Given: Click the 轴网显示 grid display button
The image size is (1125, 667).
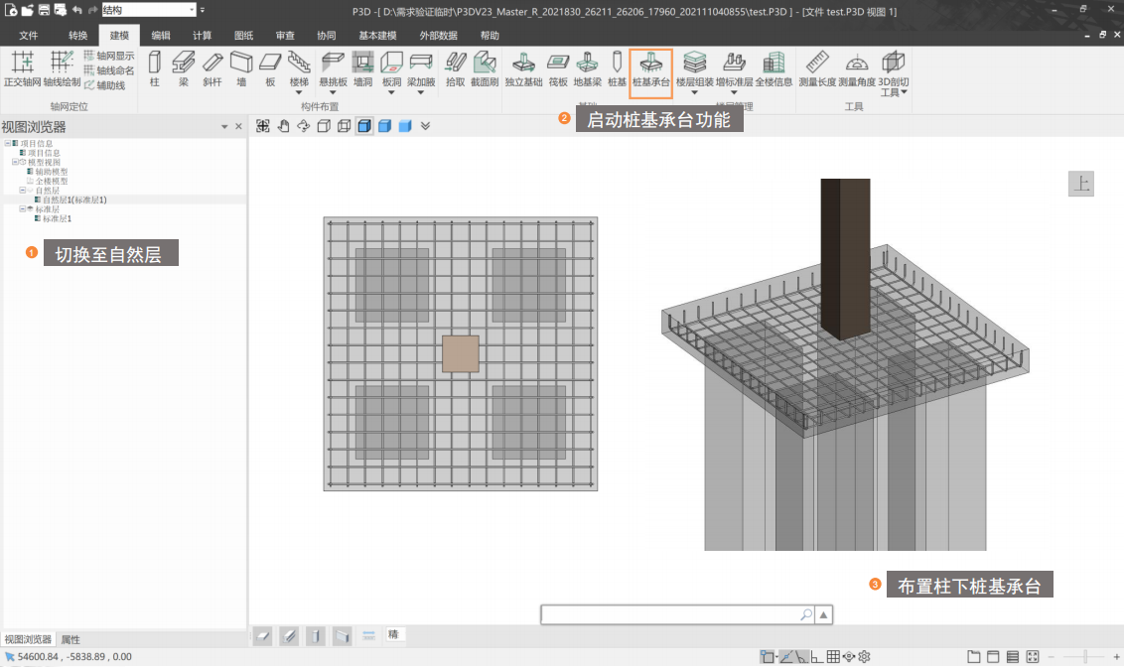Looking at the screenshot, I should point(108,57).
